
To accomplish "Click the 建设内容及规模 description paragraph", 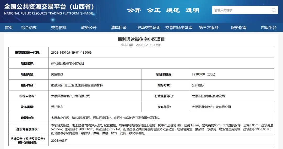I will 162,129.
